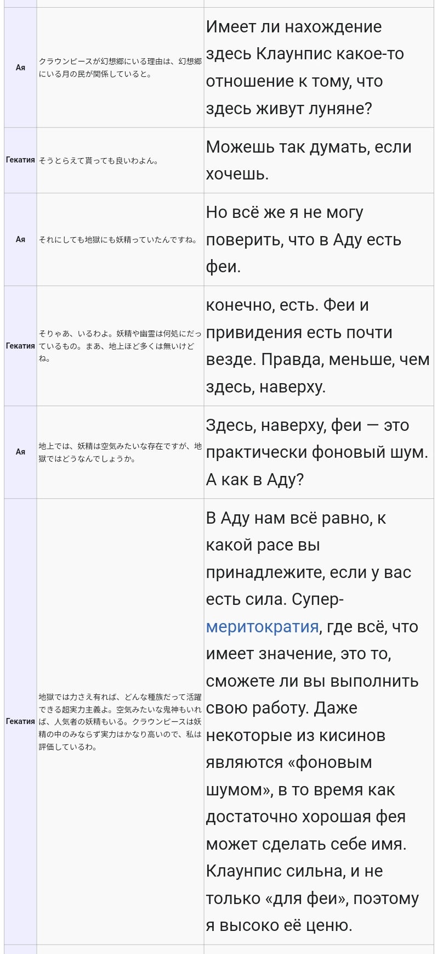443x954 pixels.
Task: Click the phrase 'Клаунпис сильна, и не'
Action: [294, 871]
